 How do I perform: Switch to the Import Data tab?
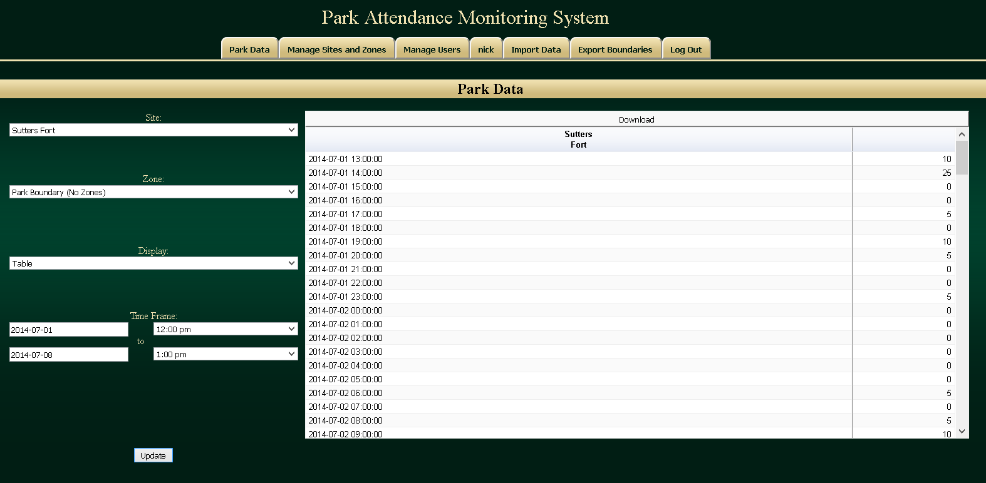tap(536, 49)
